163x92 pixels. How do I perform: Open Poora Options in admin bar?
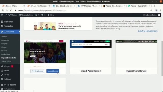tap(26, 15)
